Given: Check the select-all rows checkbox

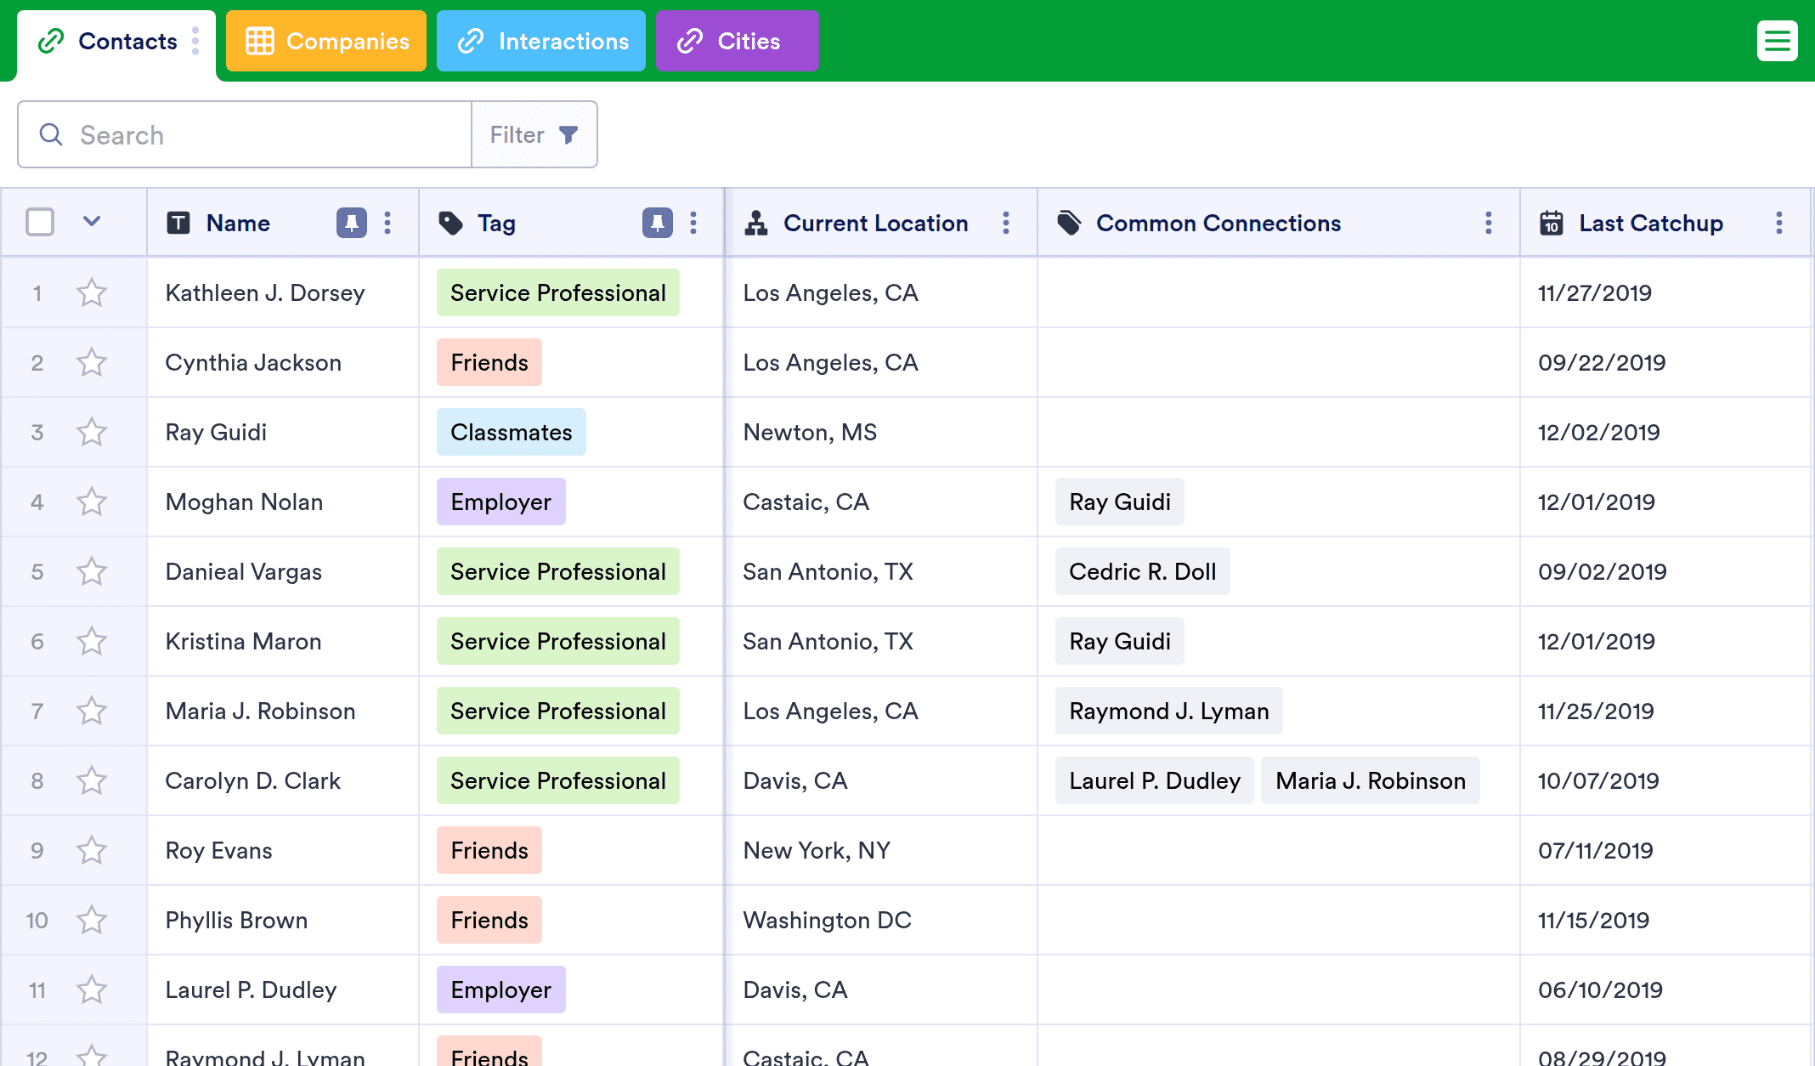Looking at the screenshot, I should pos(40,222).
